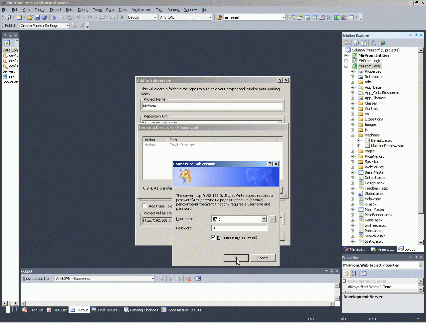The height and width of the screenshot is (323, 426).
Task: Open the Any CPU platform dropdown
Action: 210,17
